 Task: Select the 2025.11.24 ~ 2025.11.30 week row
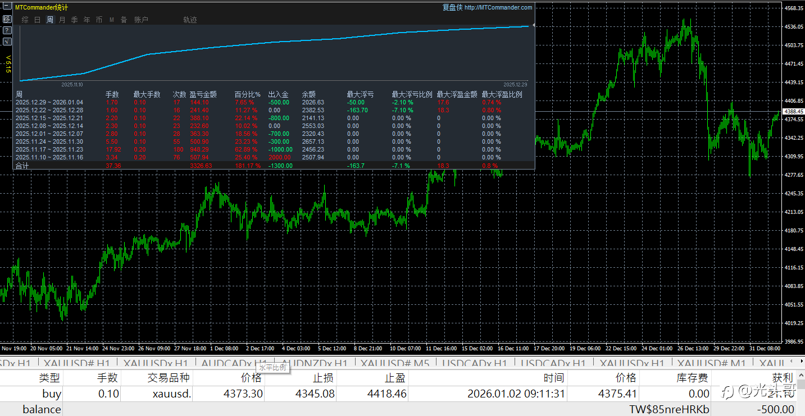tap(274, 141)
